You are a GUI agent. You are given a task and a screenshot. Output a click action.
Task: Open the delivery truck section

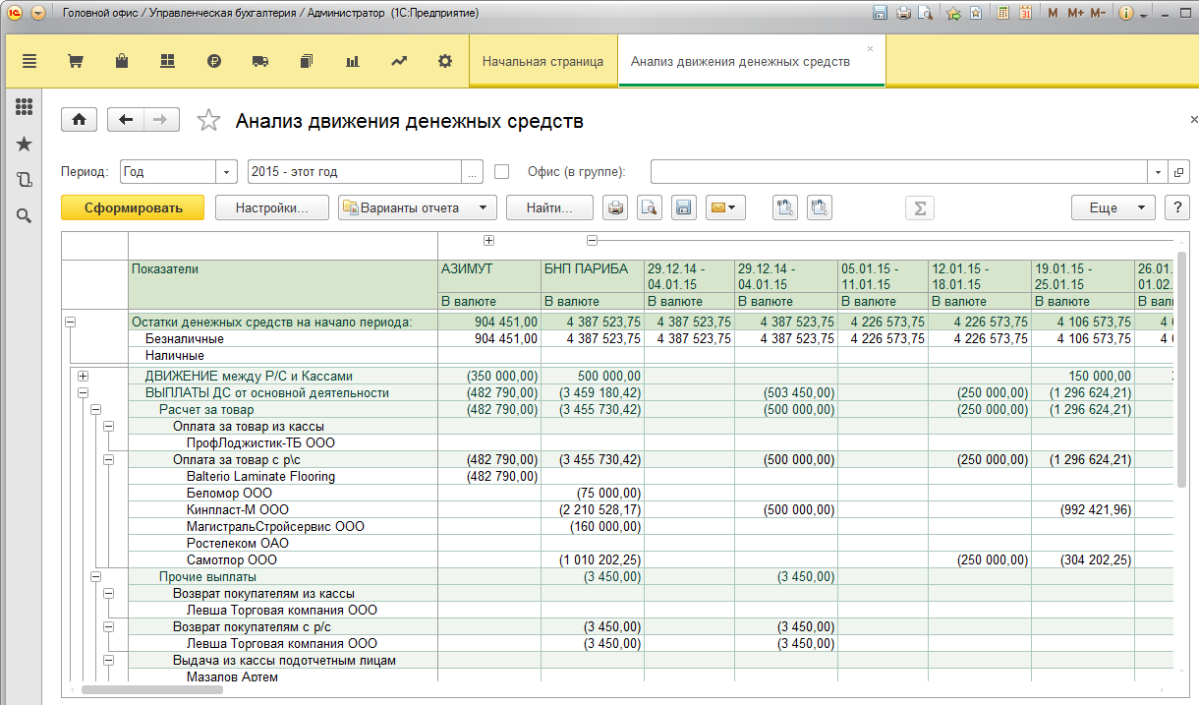click(x=260, y=61)
